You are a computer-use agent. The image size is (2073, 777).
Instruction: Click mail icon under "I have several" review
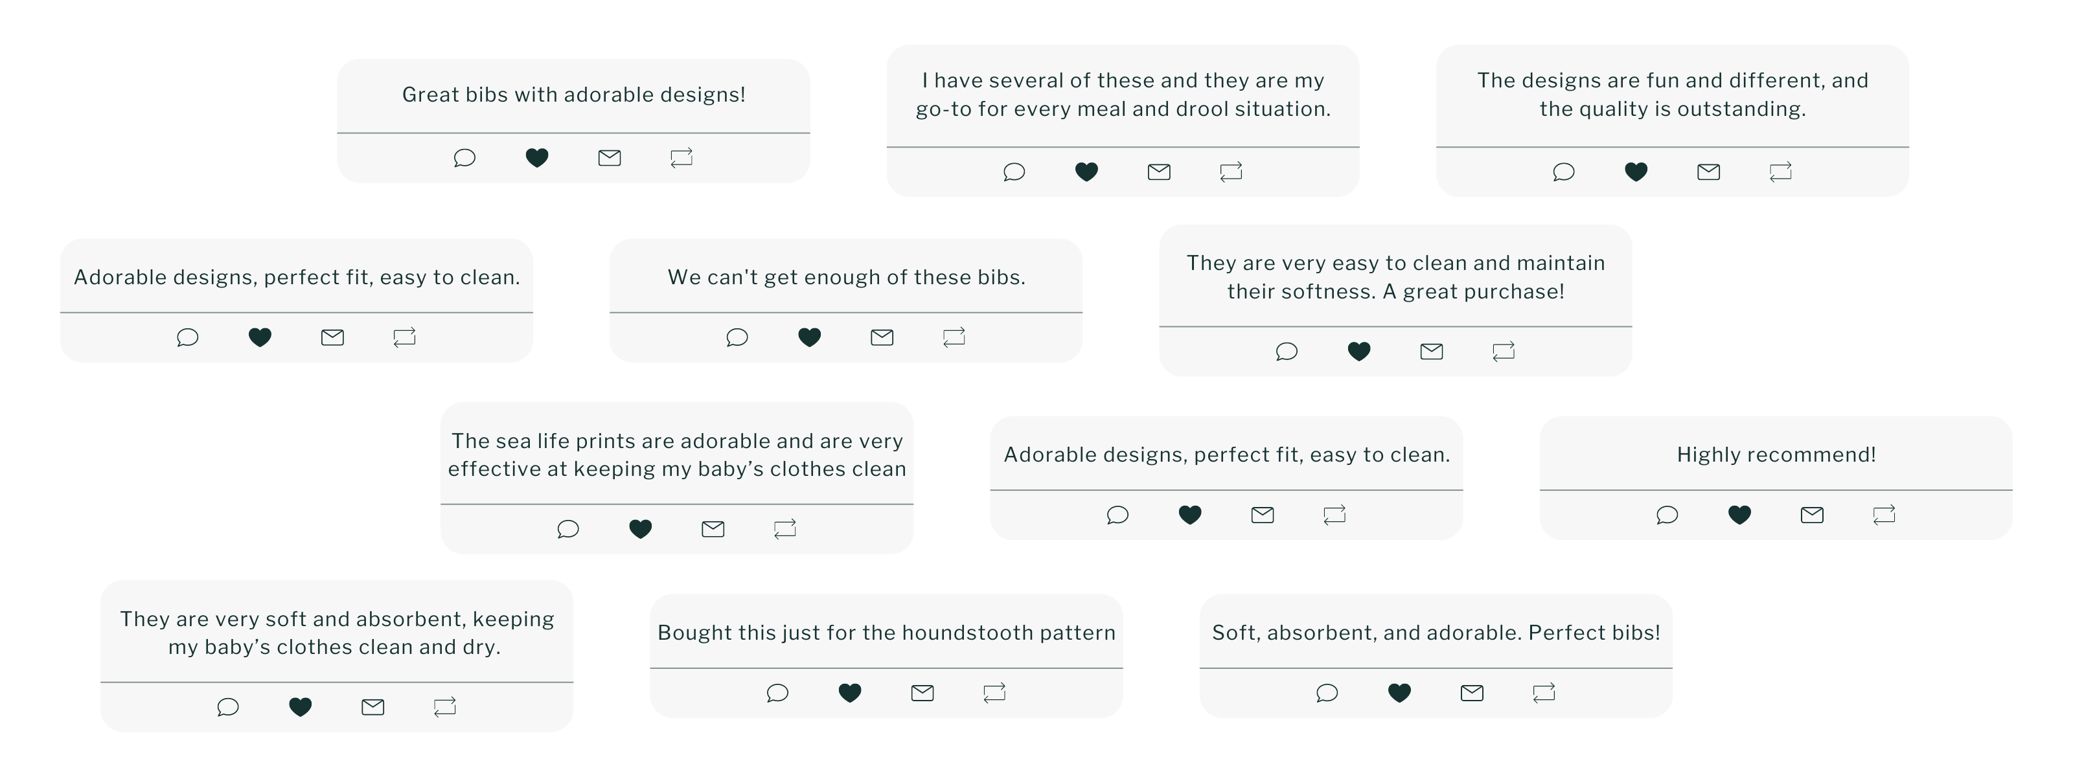click(1159, 172)
